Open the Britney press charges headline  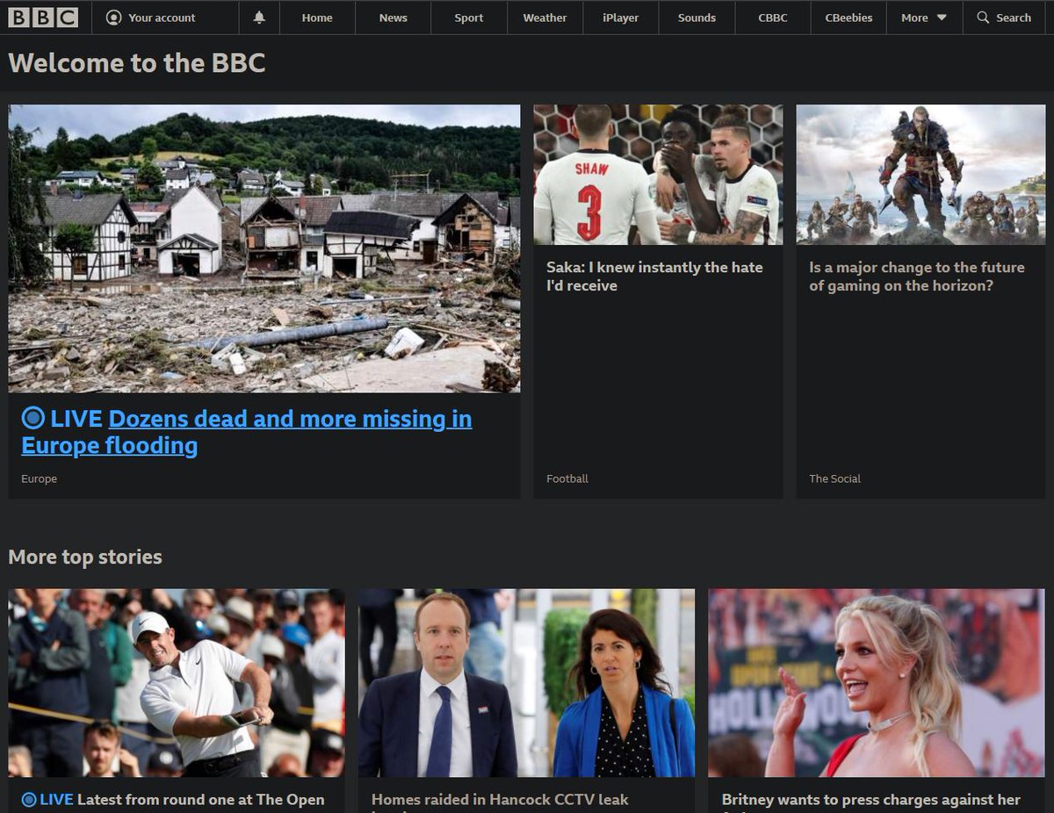870,800
